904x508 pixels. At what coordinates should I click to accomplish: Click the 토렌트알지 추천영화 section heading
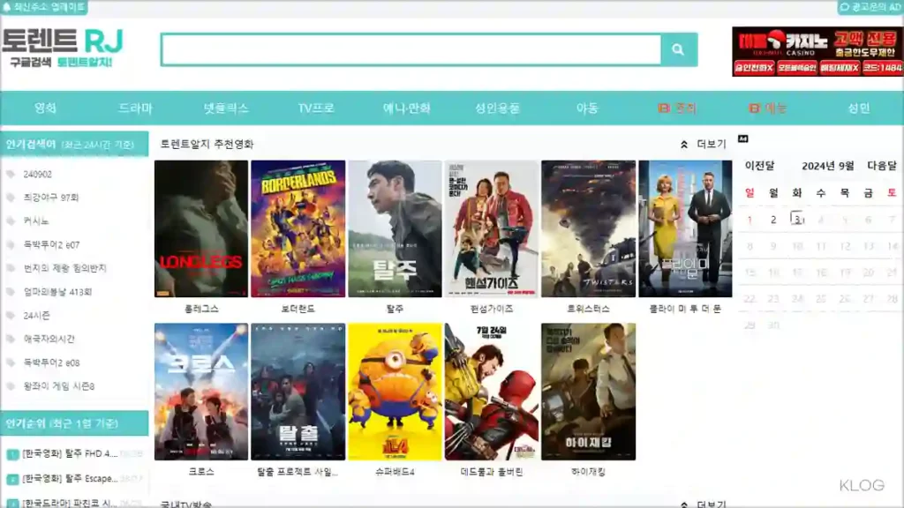(207, 144)
